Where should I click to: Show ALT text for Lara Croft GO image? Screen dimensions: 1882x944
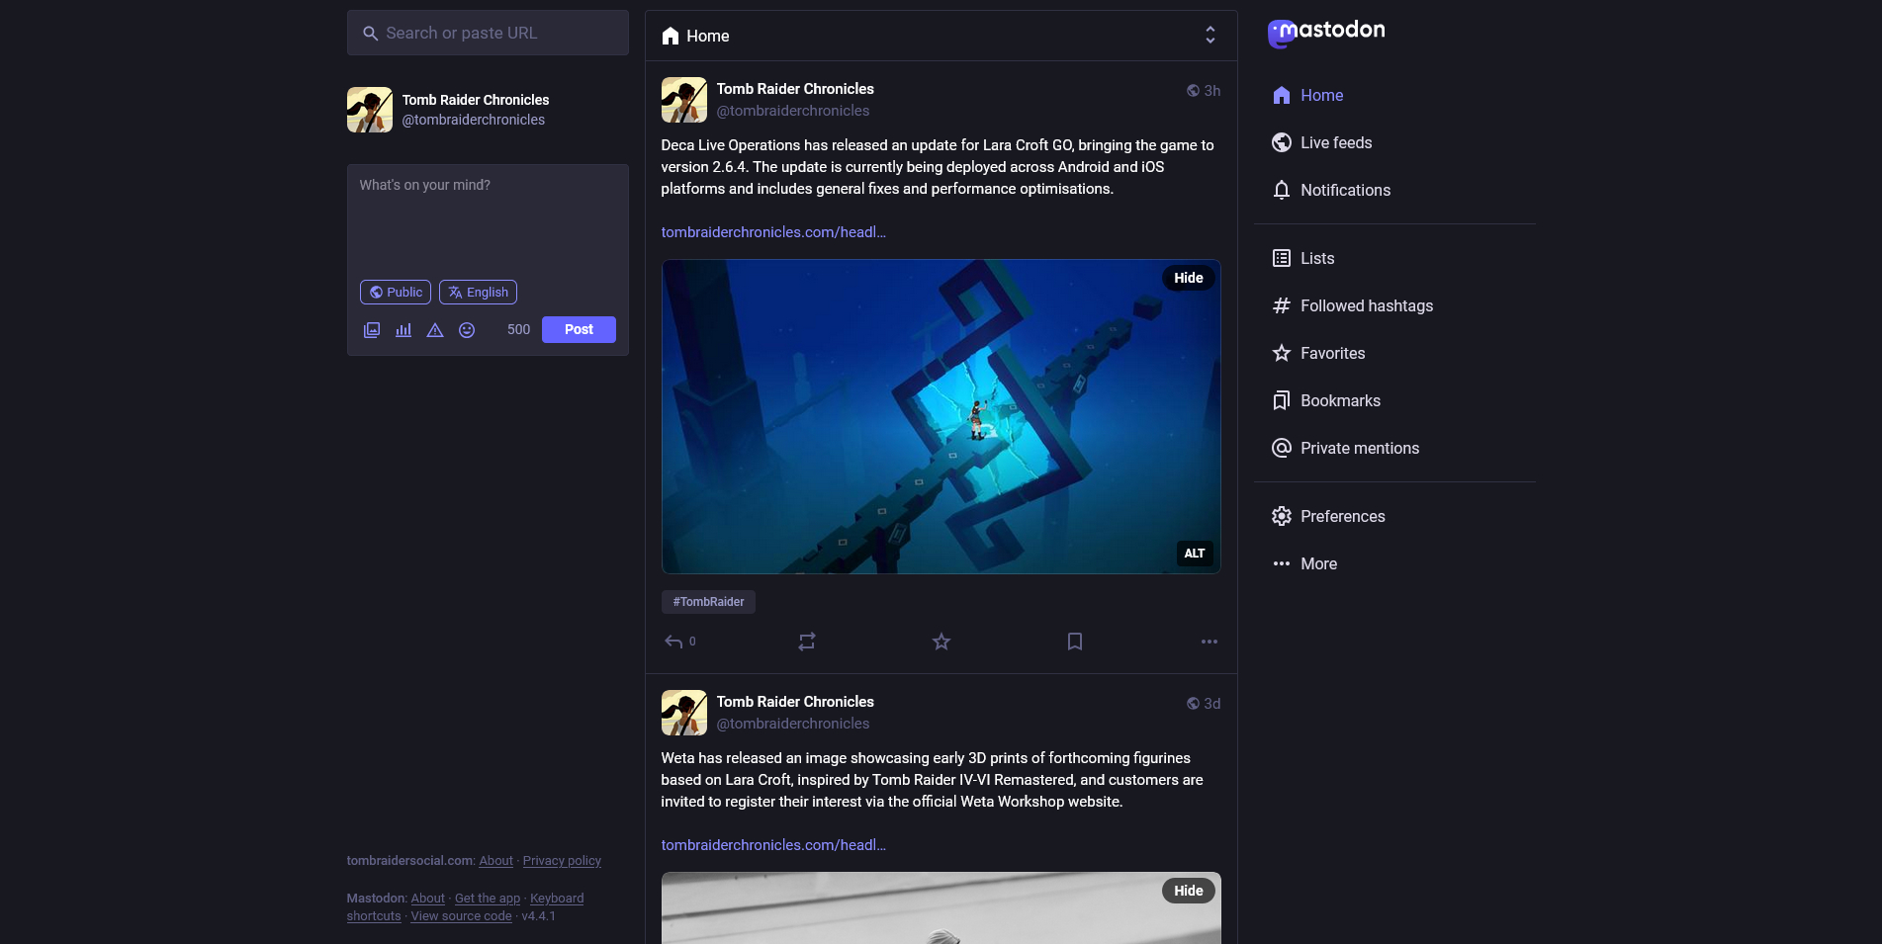tap(1195, 554)
